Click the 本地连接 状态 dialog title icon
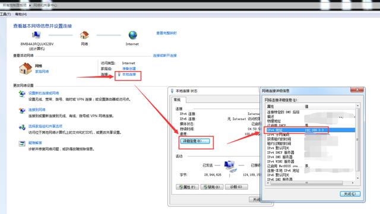 coord(172,91)
